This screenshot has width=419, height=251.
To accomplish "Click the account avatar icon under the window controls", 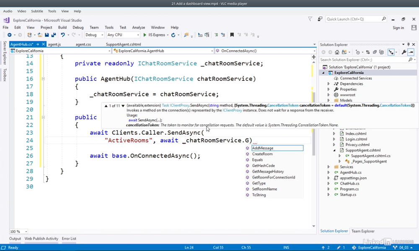I will click(x=414, y=28).
